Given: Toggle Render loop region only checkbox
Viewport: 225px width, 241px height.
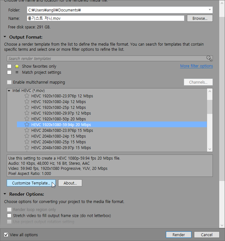Looking at the screenshot, I should point(9,209).
